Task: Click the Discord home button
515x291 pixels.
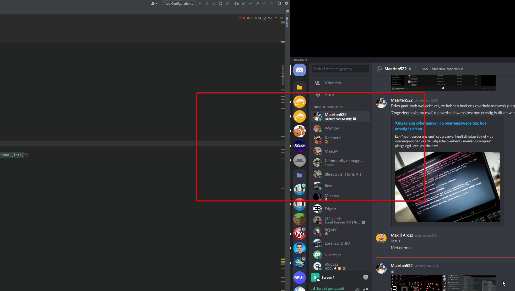Action: click(x=299, y=70)
